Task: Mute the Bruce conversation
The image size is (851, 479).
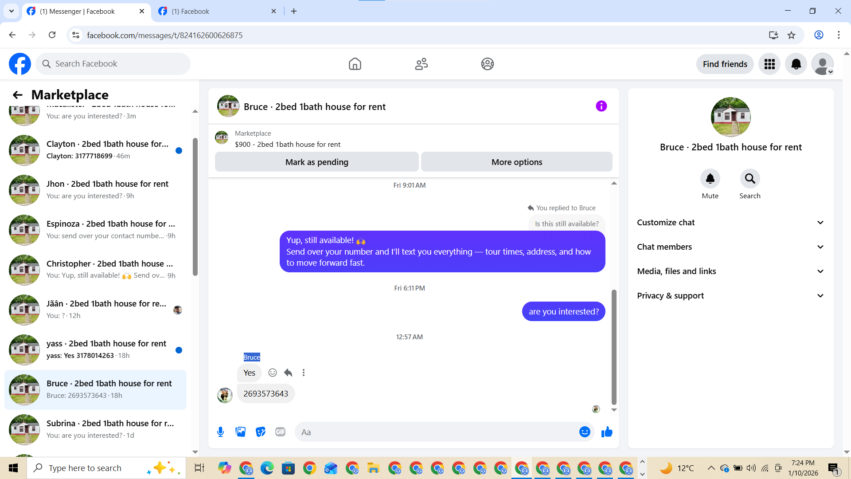Action: pyautogui.click(x=710, y=179)
